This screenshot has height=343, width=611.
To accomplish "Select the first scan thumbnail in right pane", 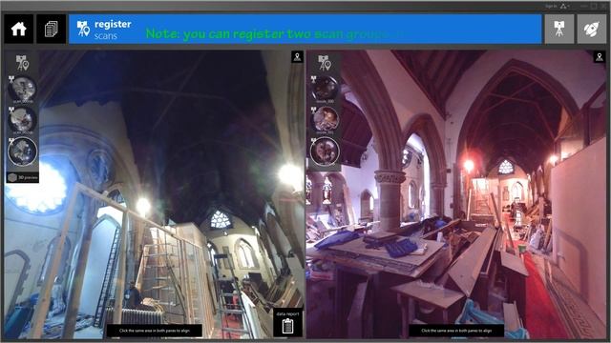I will (x=325, y=89).
